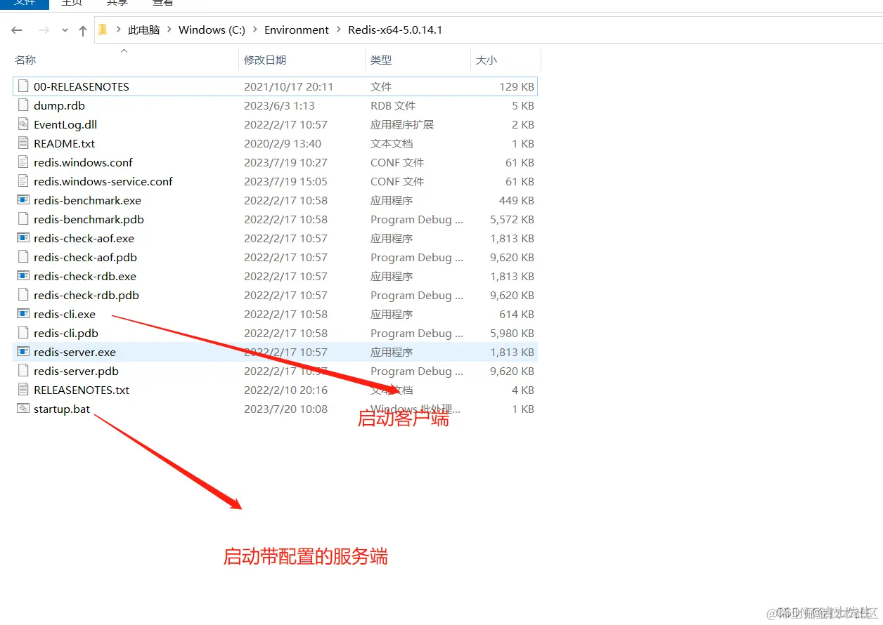
Task: Click file name redis-check-rdb.pdb
Action: point(86,296)
